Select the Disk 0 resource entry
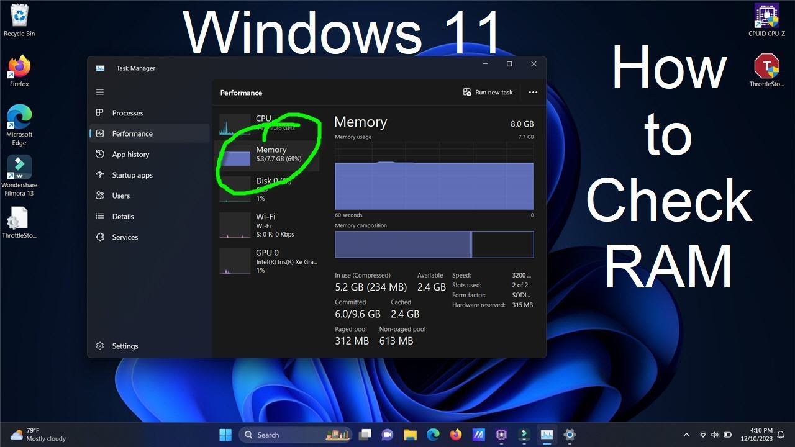The height and width of the screenshot is (447, 795). point(267,189)
